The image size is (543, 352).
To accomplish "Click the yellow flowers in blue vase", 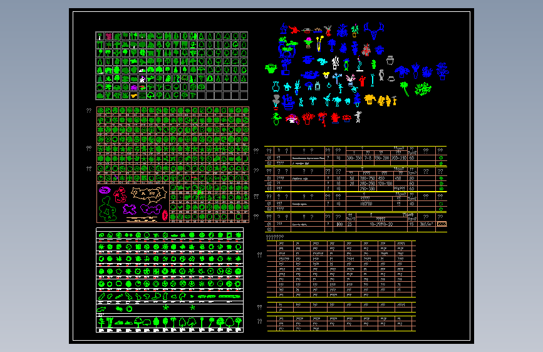I will (x=320, y=44).
